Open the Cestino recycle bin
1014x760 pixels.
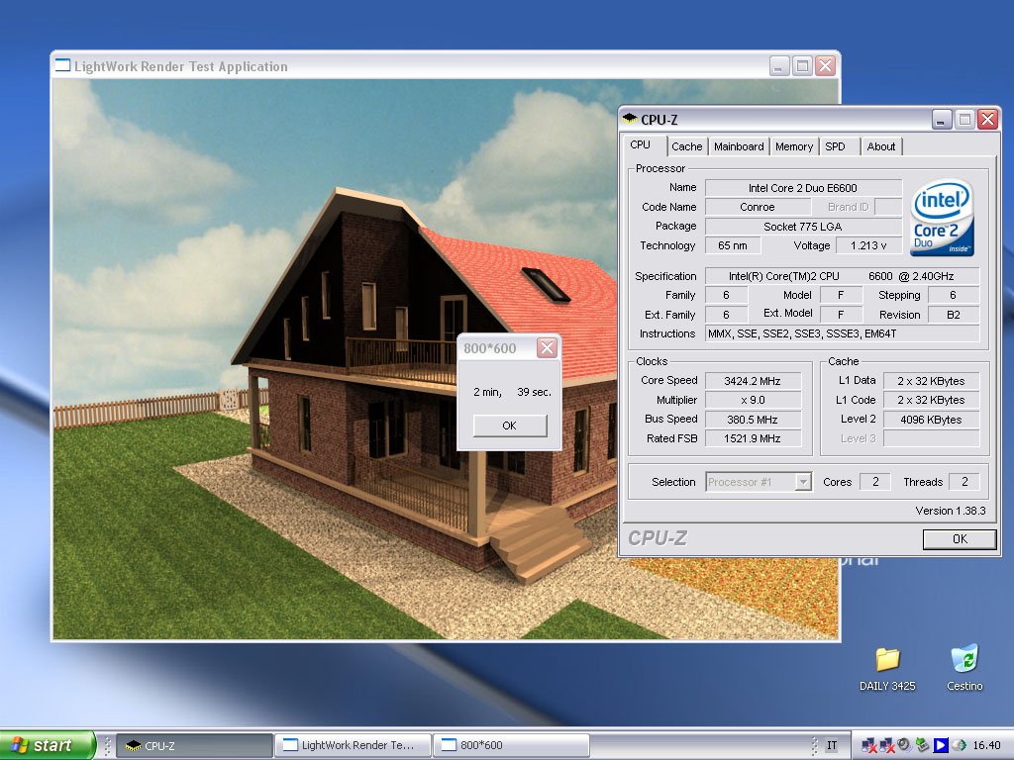[963, 660]
